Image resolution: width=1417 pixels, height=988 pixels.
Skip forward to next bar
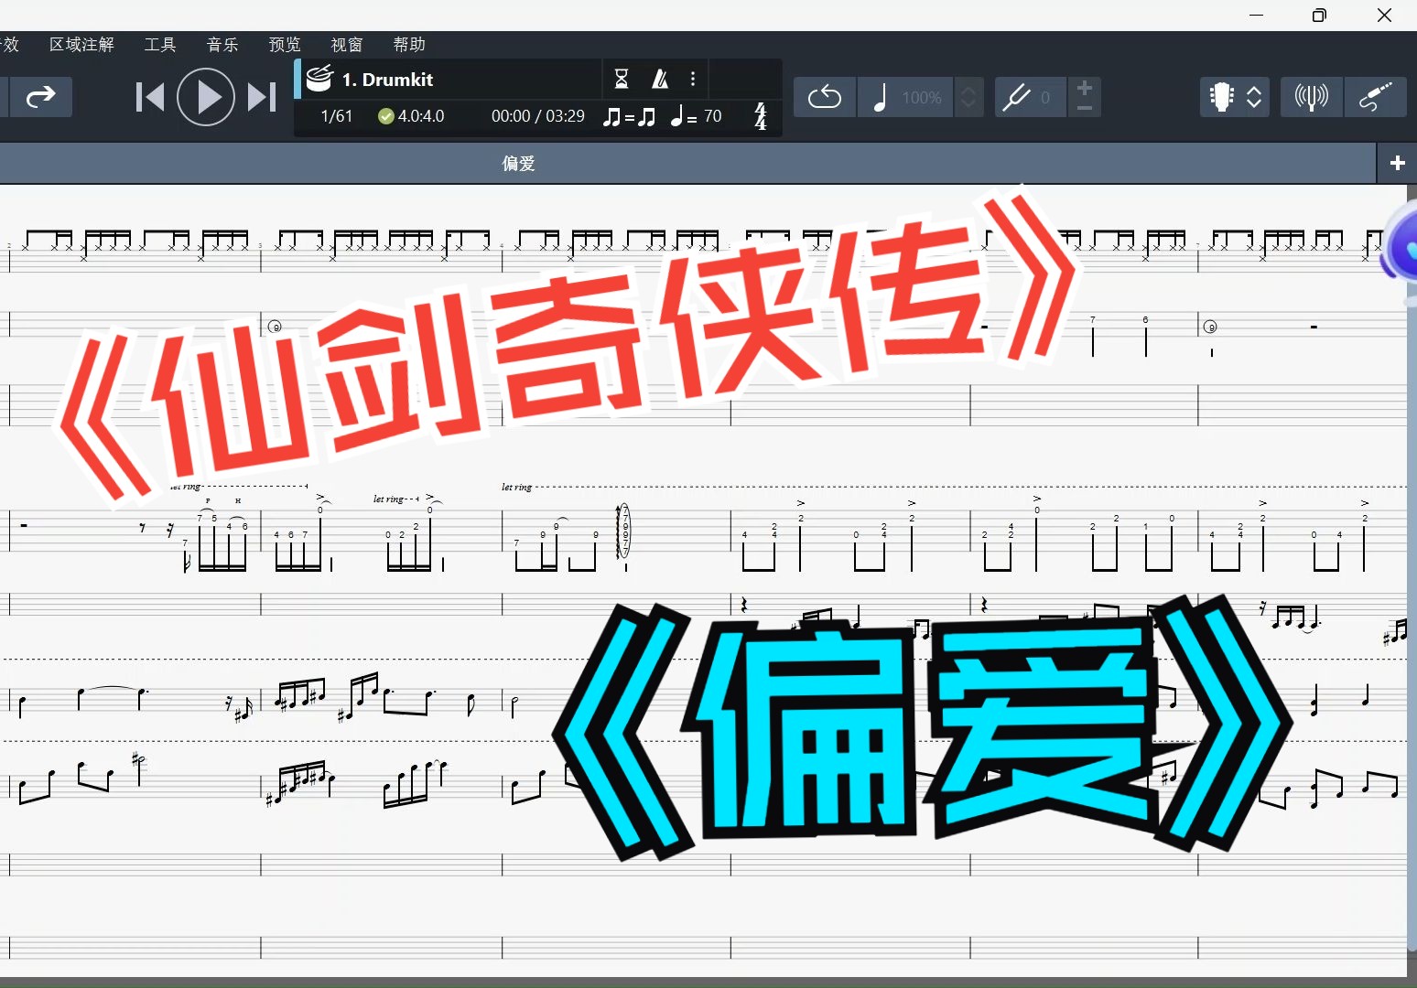pos(262,97)
